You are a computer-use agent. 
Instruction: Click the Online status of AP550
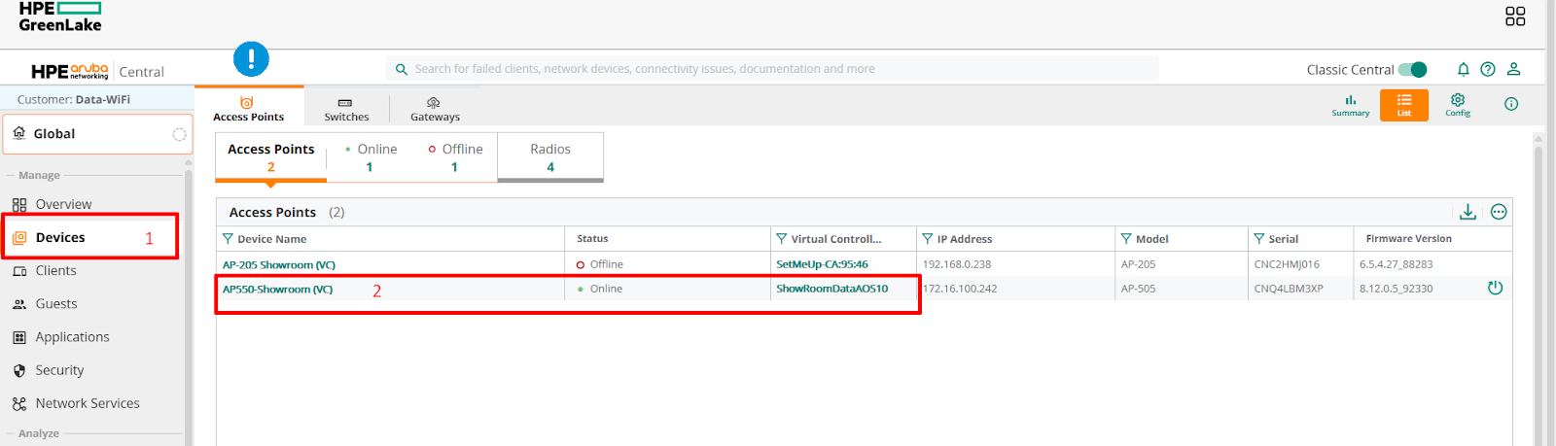pyautogui.click(x=599, y=289)
